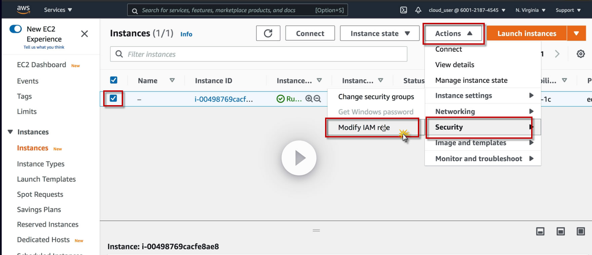Click the video play button overlay
The height and width of the screenshot is (255, 592).
[x=299, y=158]
